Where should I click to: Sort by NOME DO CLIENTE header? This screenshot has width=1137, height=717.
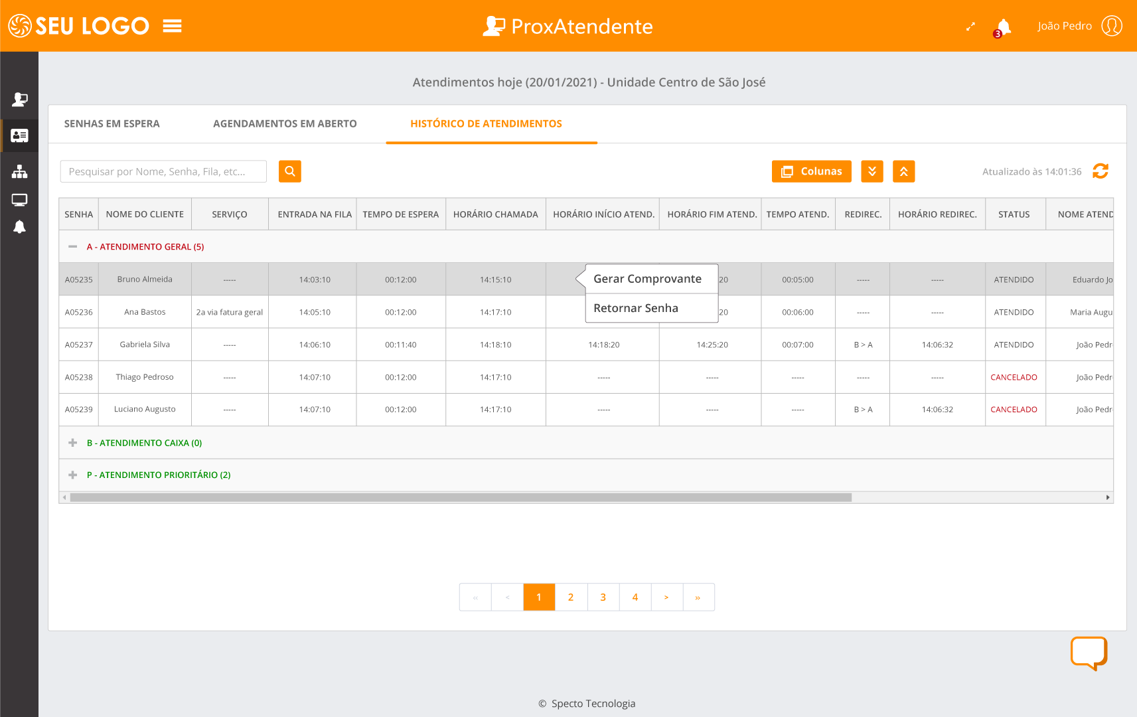(x=145, y=214)
